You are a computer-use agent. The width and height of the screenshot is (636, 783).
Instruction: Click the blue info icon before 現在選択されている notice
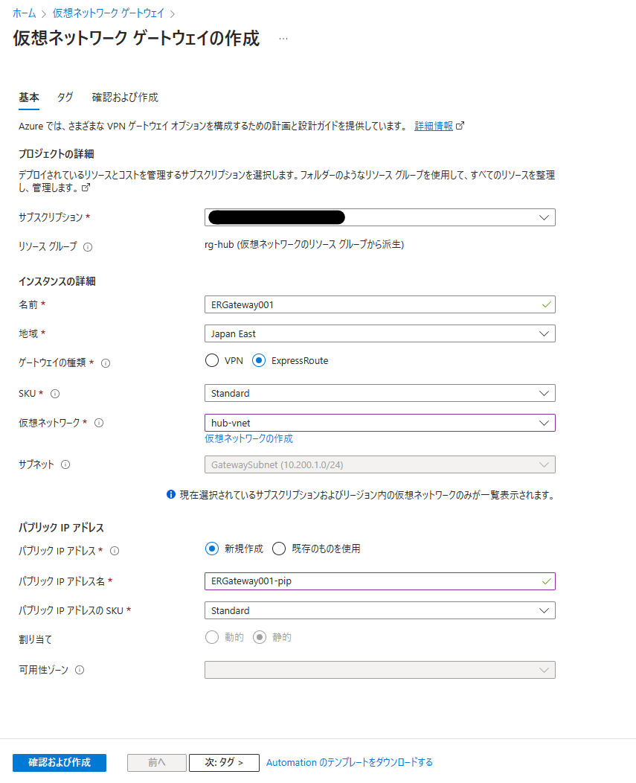tap(171, 494)
